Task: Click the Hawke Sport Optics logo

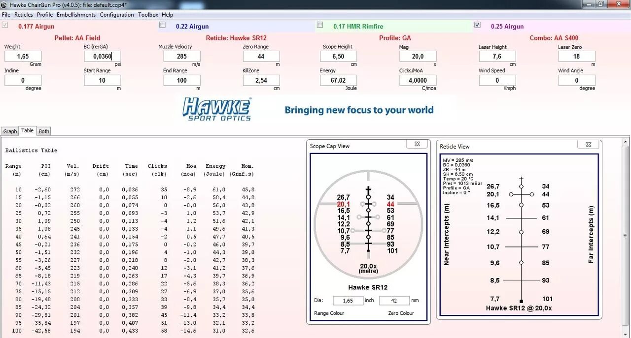Action: click(x=217, y=109)
